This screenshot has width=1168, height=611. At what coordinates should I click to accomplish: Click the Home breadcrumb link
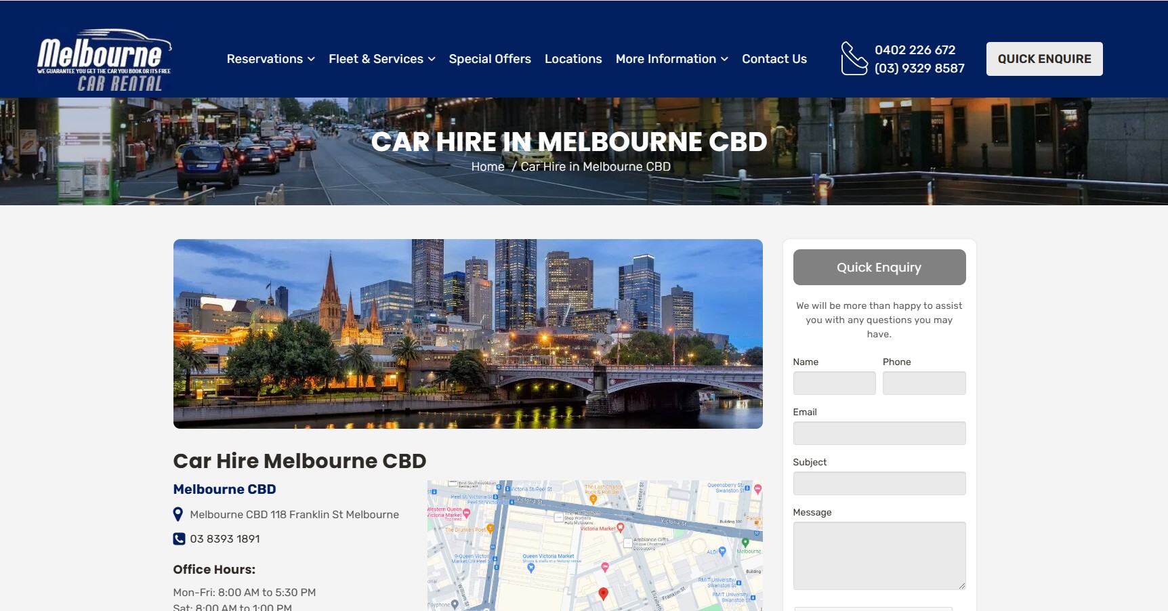pyautogui.click(x=488, y=167)
